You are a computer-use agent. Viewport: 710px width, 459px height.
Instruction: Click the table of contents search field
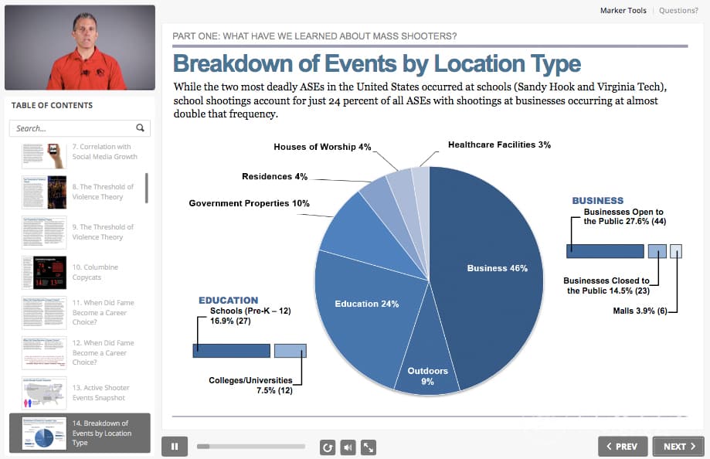tap(80, 128)
